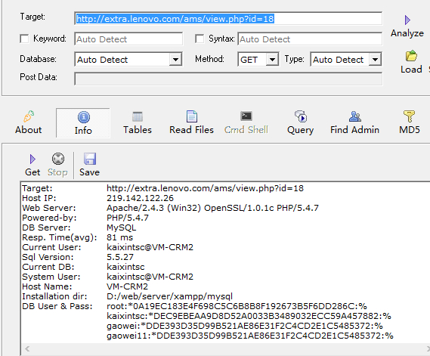This screenshot has height=356, width=430.
Task: Switch to the Read Files tab label
Action: pyautogui.click(x=191, y=130)
